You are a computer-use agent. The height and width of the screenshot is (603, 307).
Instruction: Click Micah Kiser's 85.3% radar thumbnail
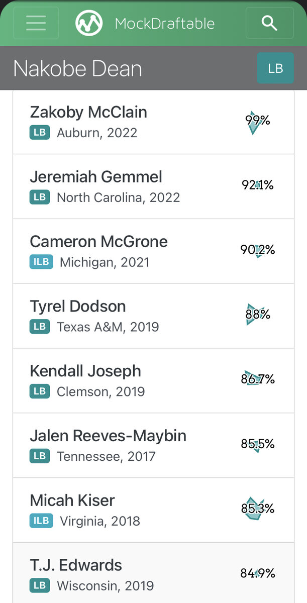click(x=257, y=509)
